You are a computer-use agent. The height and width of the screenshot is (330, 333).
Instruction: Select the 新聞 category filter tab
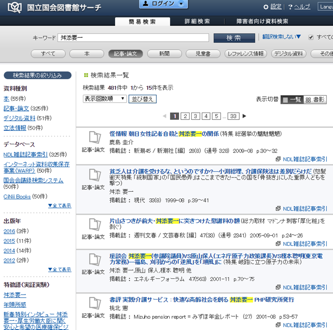[164, 54]
